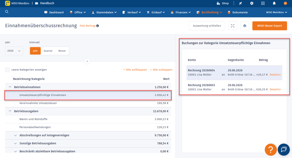Open Details for Rechnung 20260603
Viewport: 292px width, 158px height.
pyautogui.click(x=275, y=89)
